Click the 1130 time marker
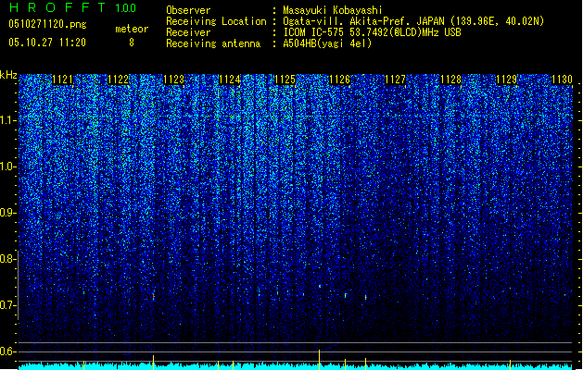 [x=562, y=80]
